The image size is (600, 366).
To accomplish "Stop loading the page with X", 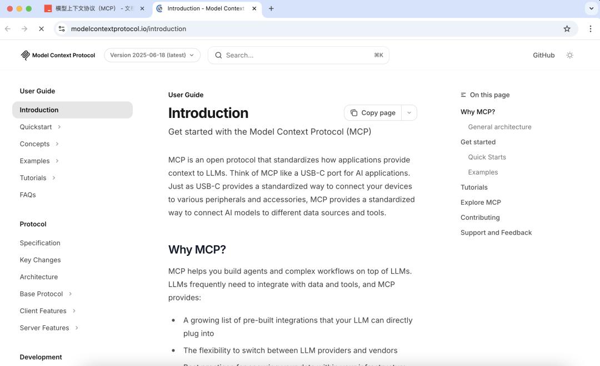I will point(41,29).
